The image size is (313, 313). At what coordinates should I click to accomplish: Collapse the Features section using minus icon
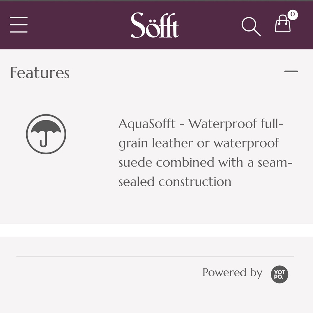291,71
